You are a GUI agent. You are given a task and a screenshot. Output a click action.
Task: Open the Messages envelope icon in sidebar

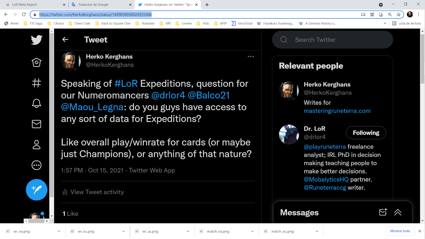[36, 124]
